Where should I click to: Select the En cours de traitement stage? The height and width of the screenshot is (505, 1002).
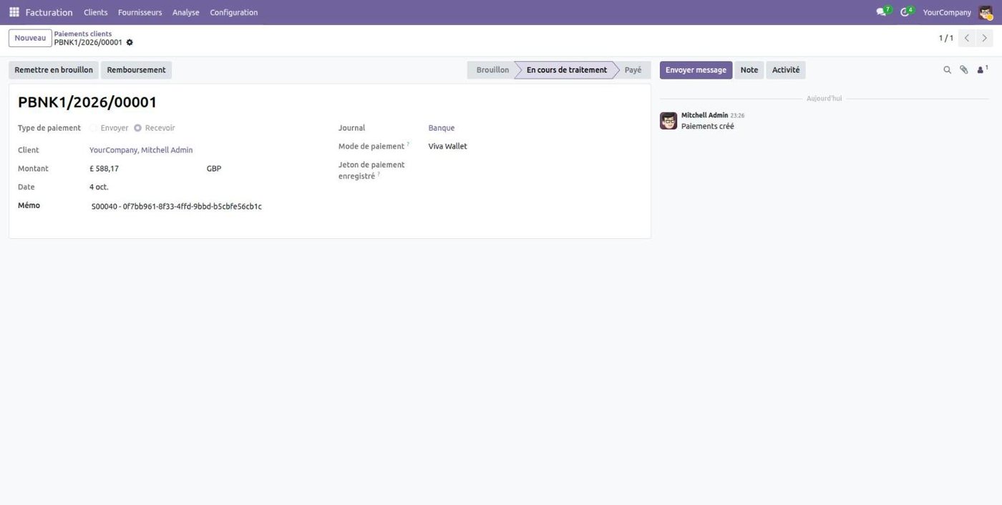coord(566,70)
